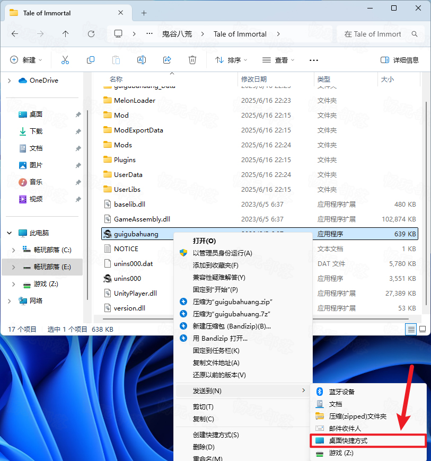The height and width of the screenshot is (461, 431).
Task: Add a new tab with plus button
Action: 144,13
